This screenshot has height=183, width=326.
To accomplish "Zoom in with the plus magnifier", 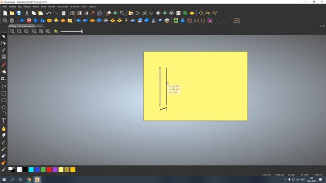I will [12, 32].
